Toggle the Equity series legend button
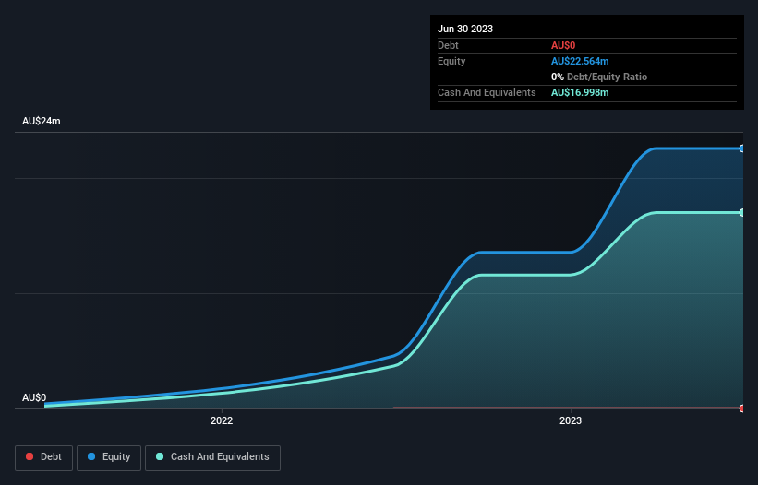This screenshot has height=485, width=758. (109, 457)
